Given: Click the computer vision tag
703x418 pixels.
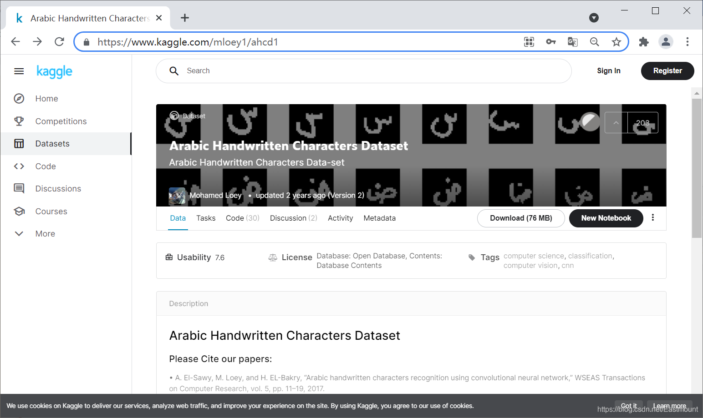Looking at the screenshot, I should (530, 266).
